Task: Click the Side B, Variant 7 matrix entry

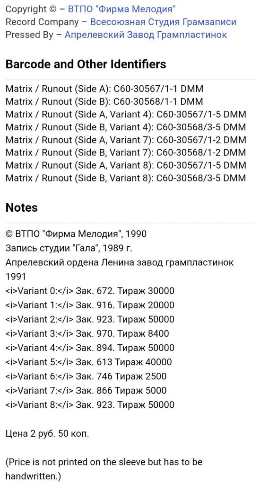Action: (x=126, y=153)
